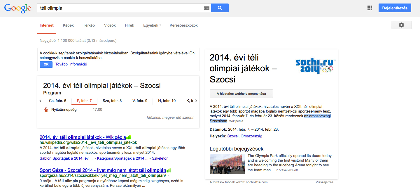Screen dimensions: 420x190
Task: Select the V, febr. 9 date tab
Action: tap(140, 101)
